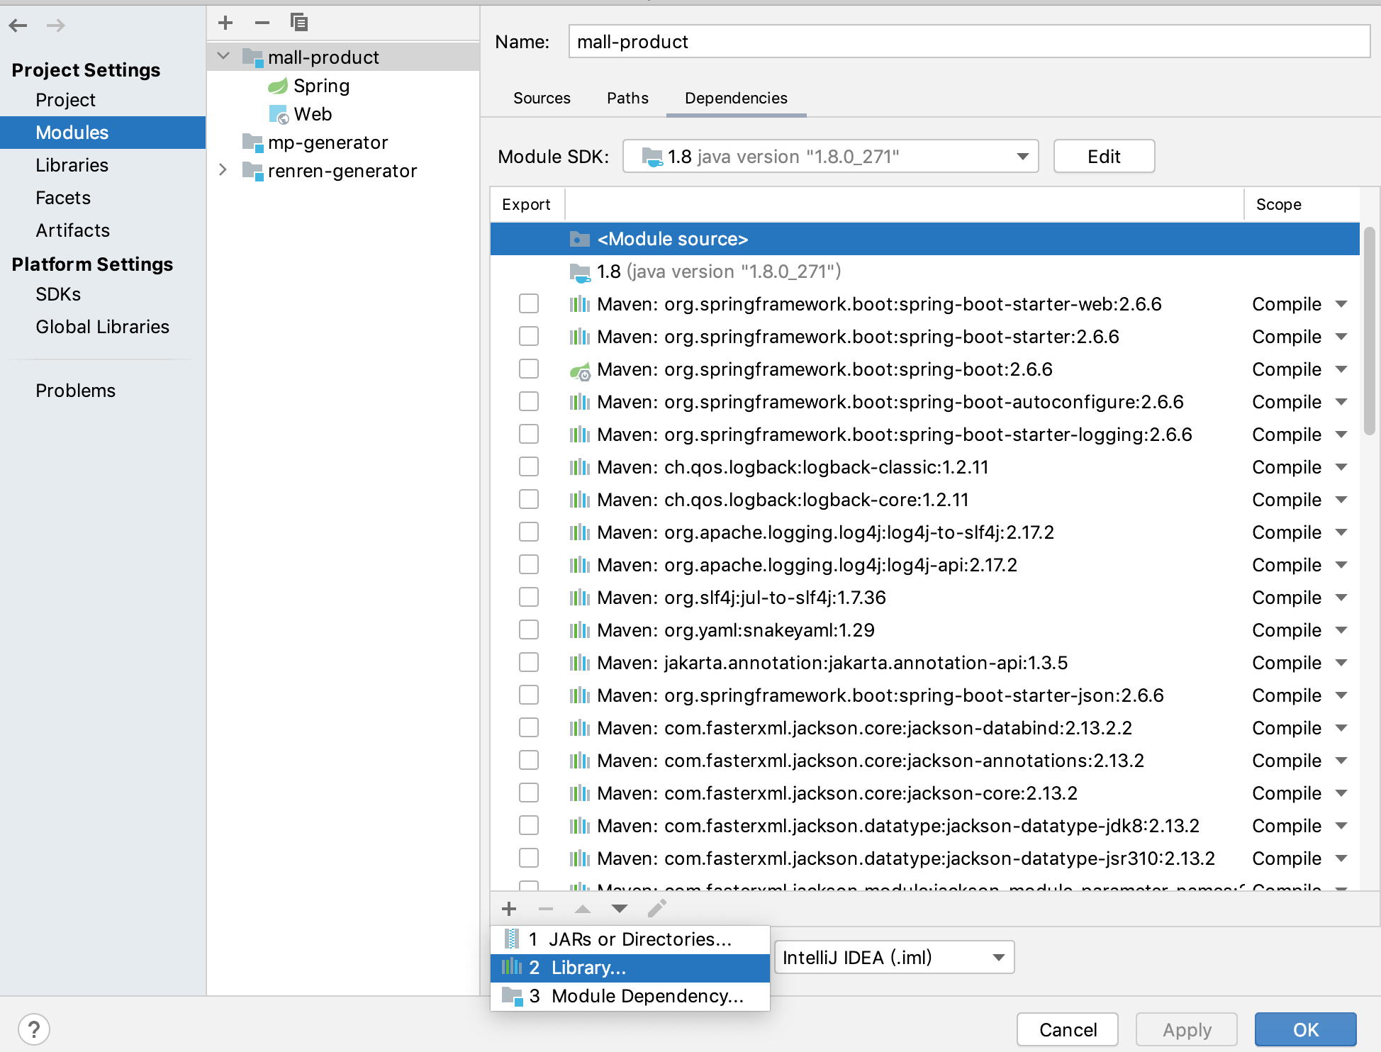The height and width of the screenshot is (1052, 1381).
Task: Open scope dropdown for spring-boot-starter-logging:2.6.6
Action: click(x=1341, y=435)
